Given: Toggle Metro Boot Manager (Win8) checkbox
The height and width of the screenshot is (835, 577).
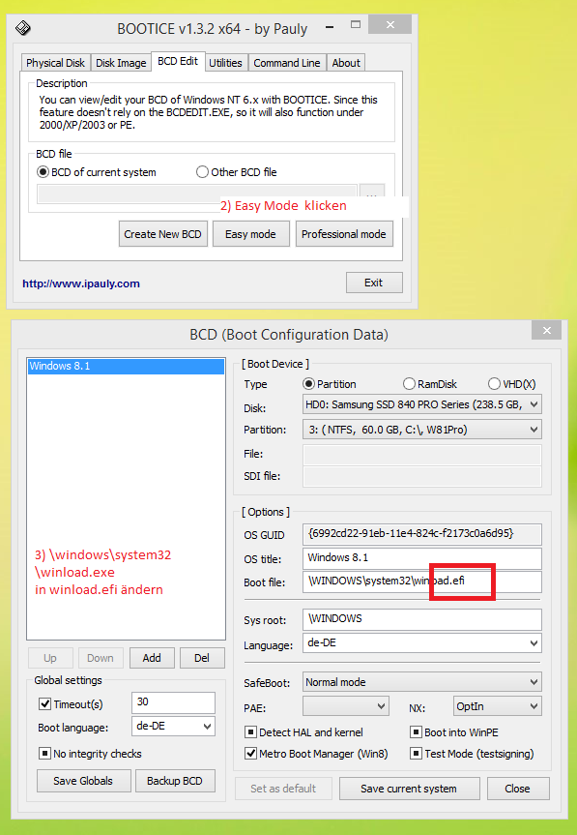Looking at the screenshot, I should click(316, 754).
